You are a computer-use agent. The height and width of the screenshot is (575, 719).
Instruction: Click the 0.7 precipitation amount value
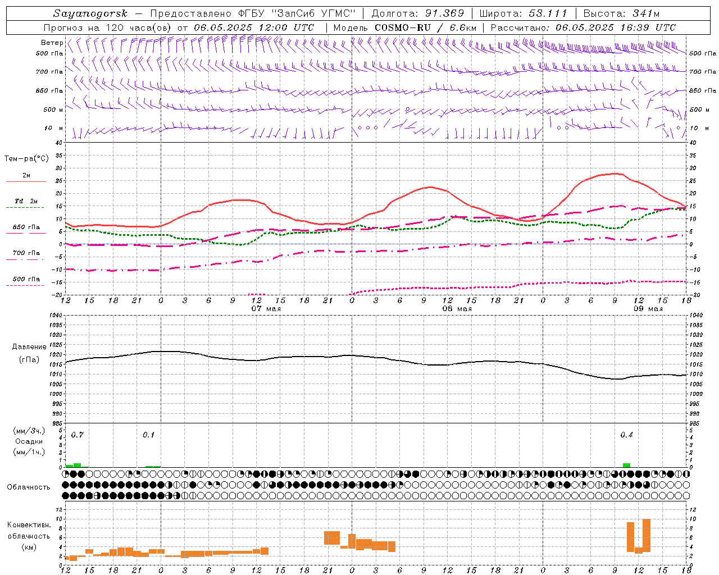pos(77,435)
